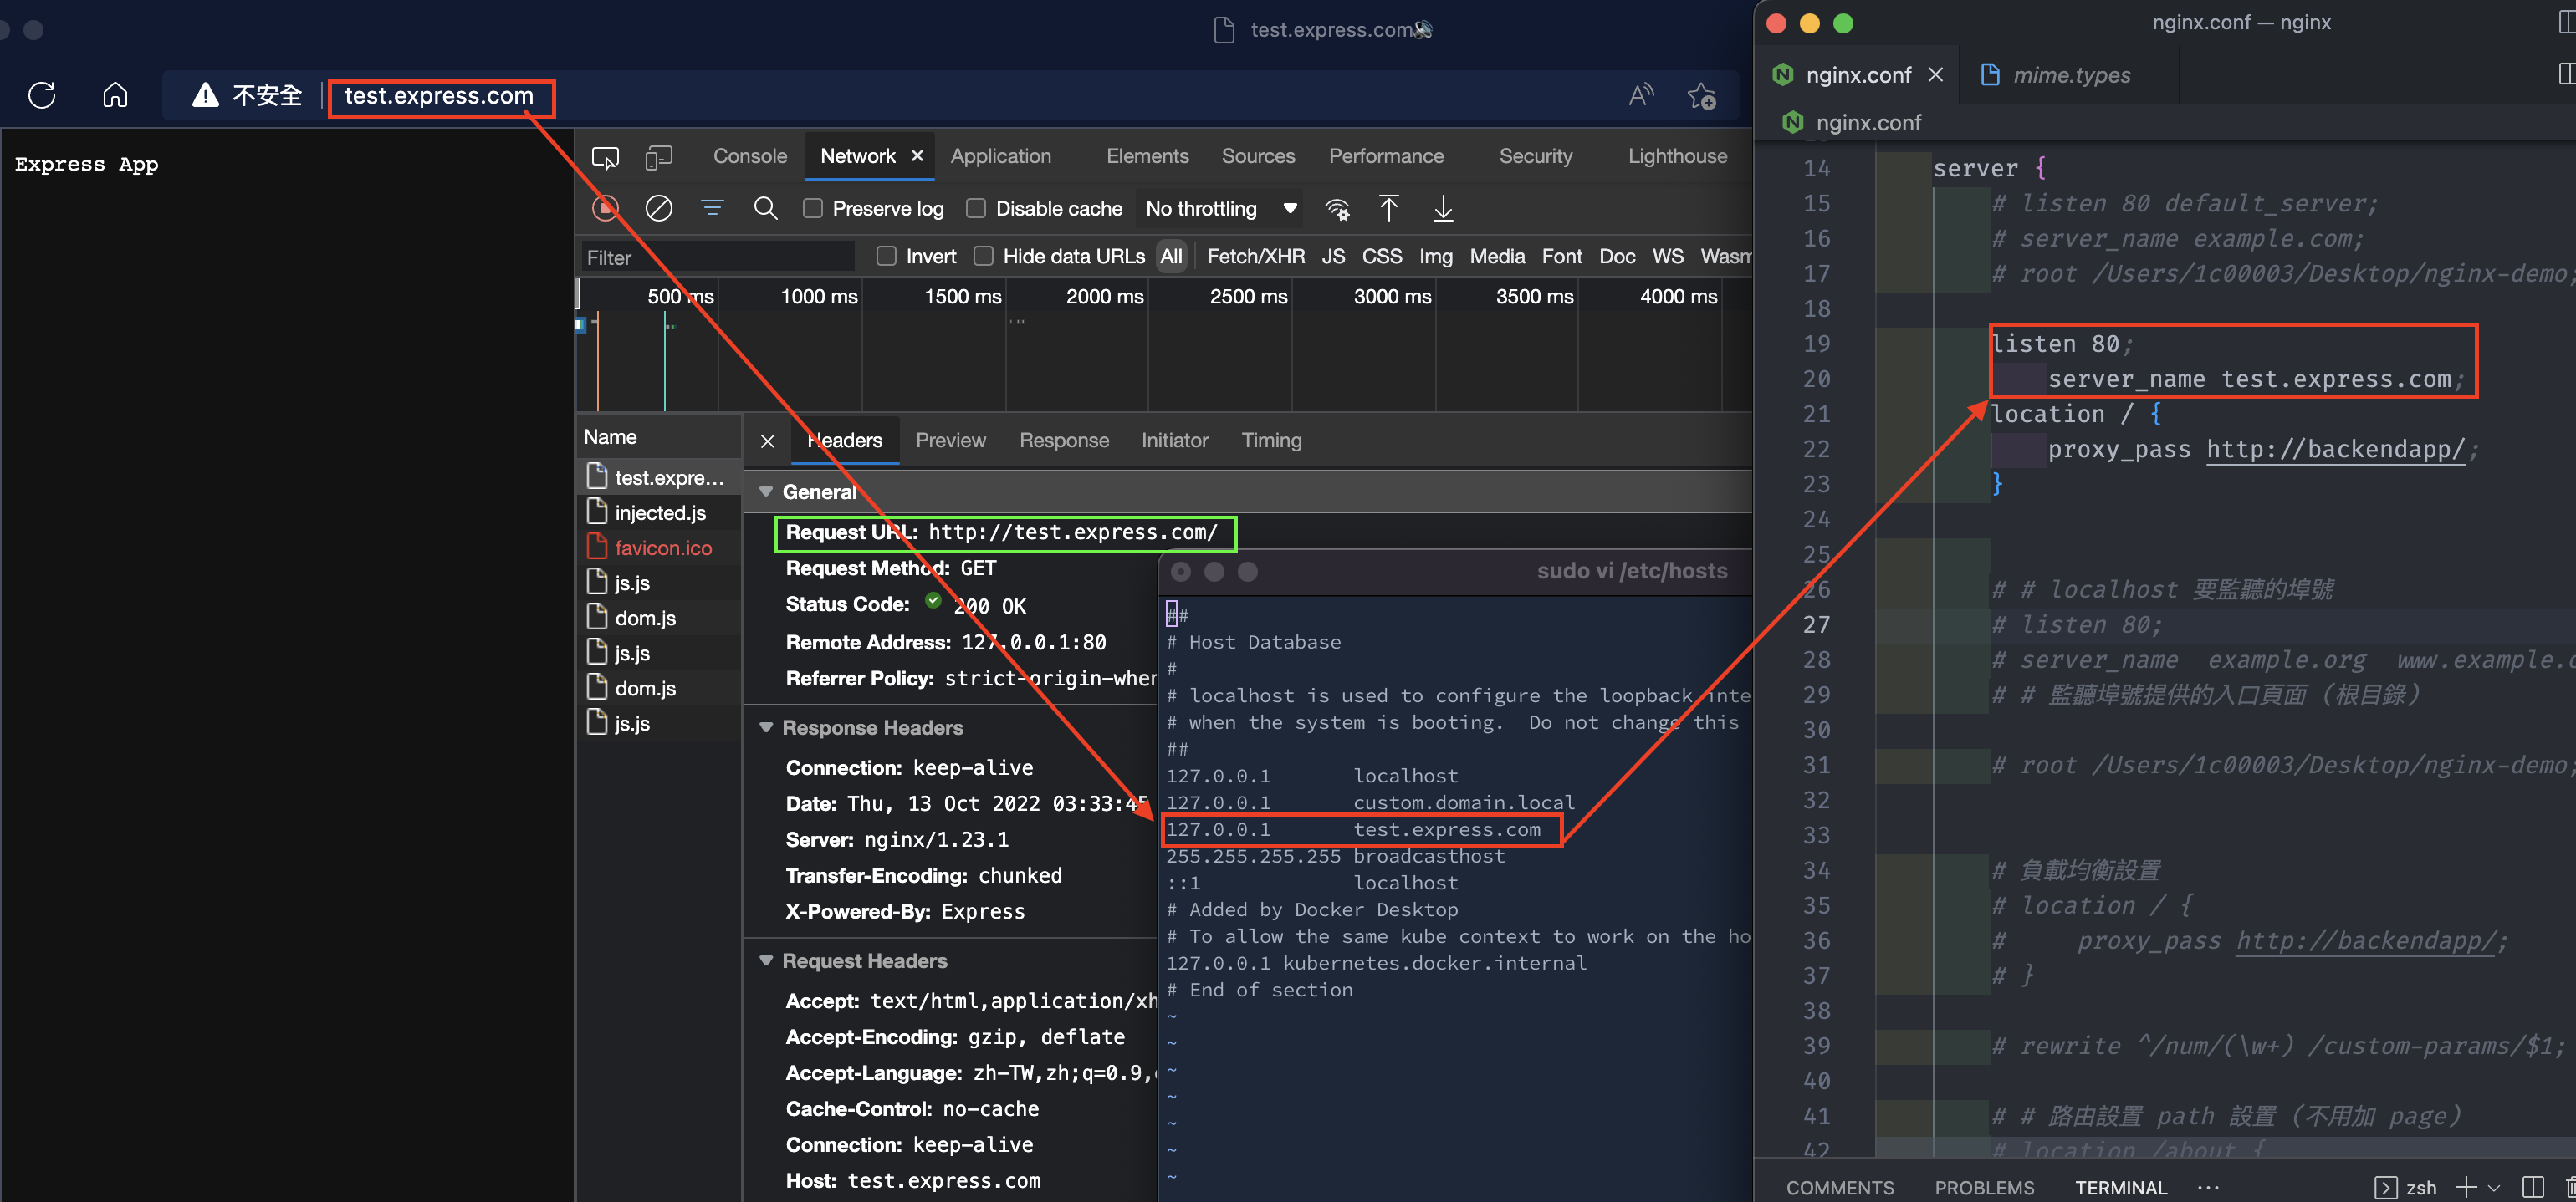Image resolution: width=2576 pixels, height=1202 pixels.
Task: Toggle device emulation icon in DevTools
Action: click(x=658, y=157)
